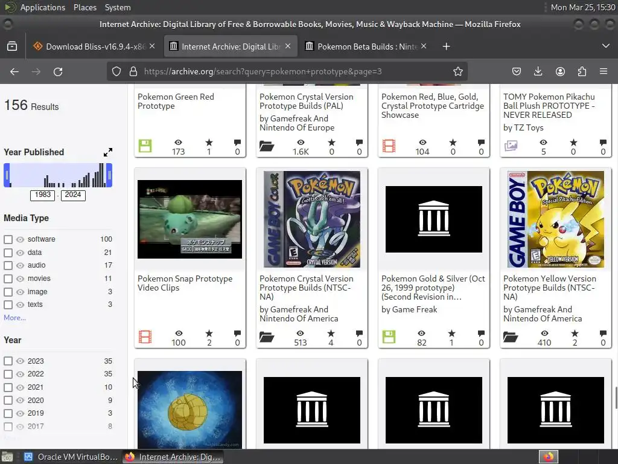The height and width of the screenshot is (464, 618).
Task: Check the audio media type box
Action: 8,266
